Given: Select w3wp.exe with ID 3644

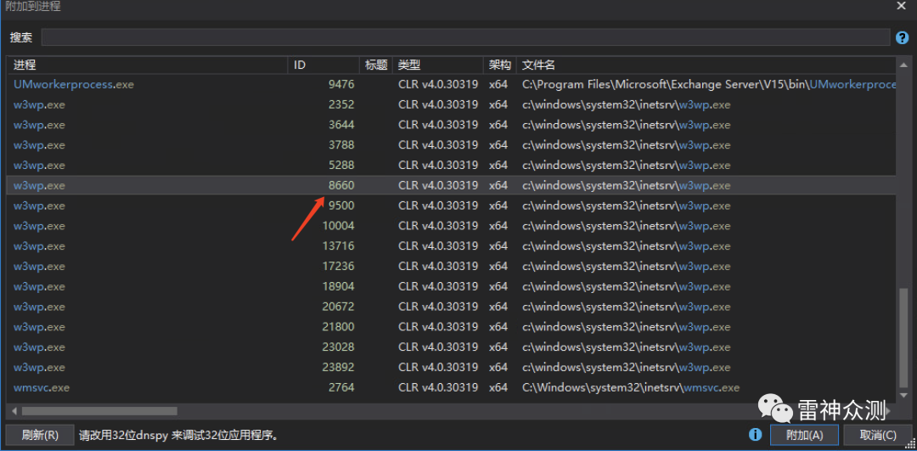Looking at the screenshot, I should tap(451, 125).
